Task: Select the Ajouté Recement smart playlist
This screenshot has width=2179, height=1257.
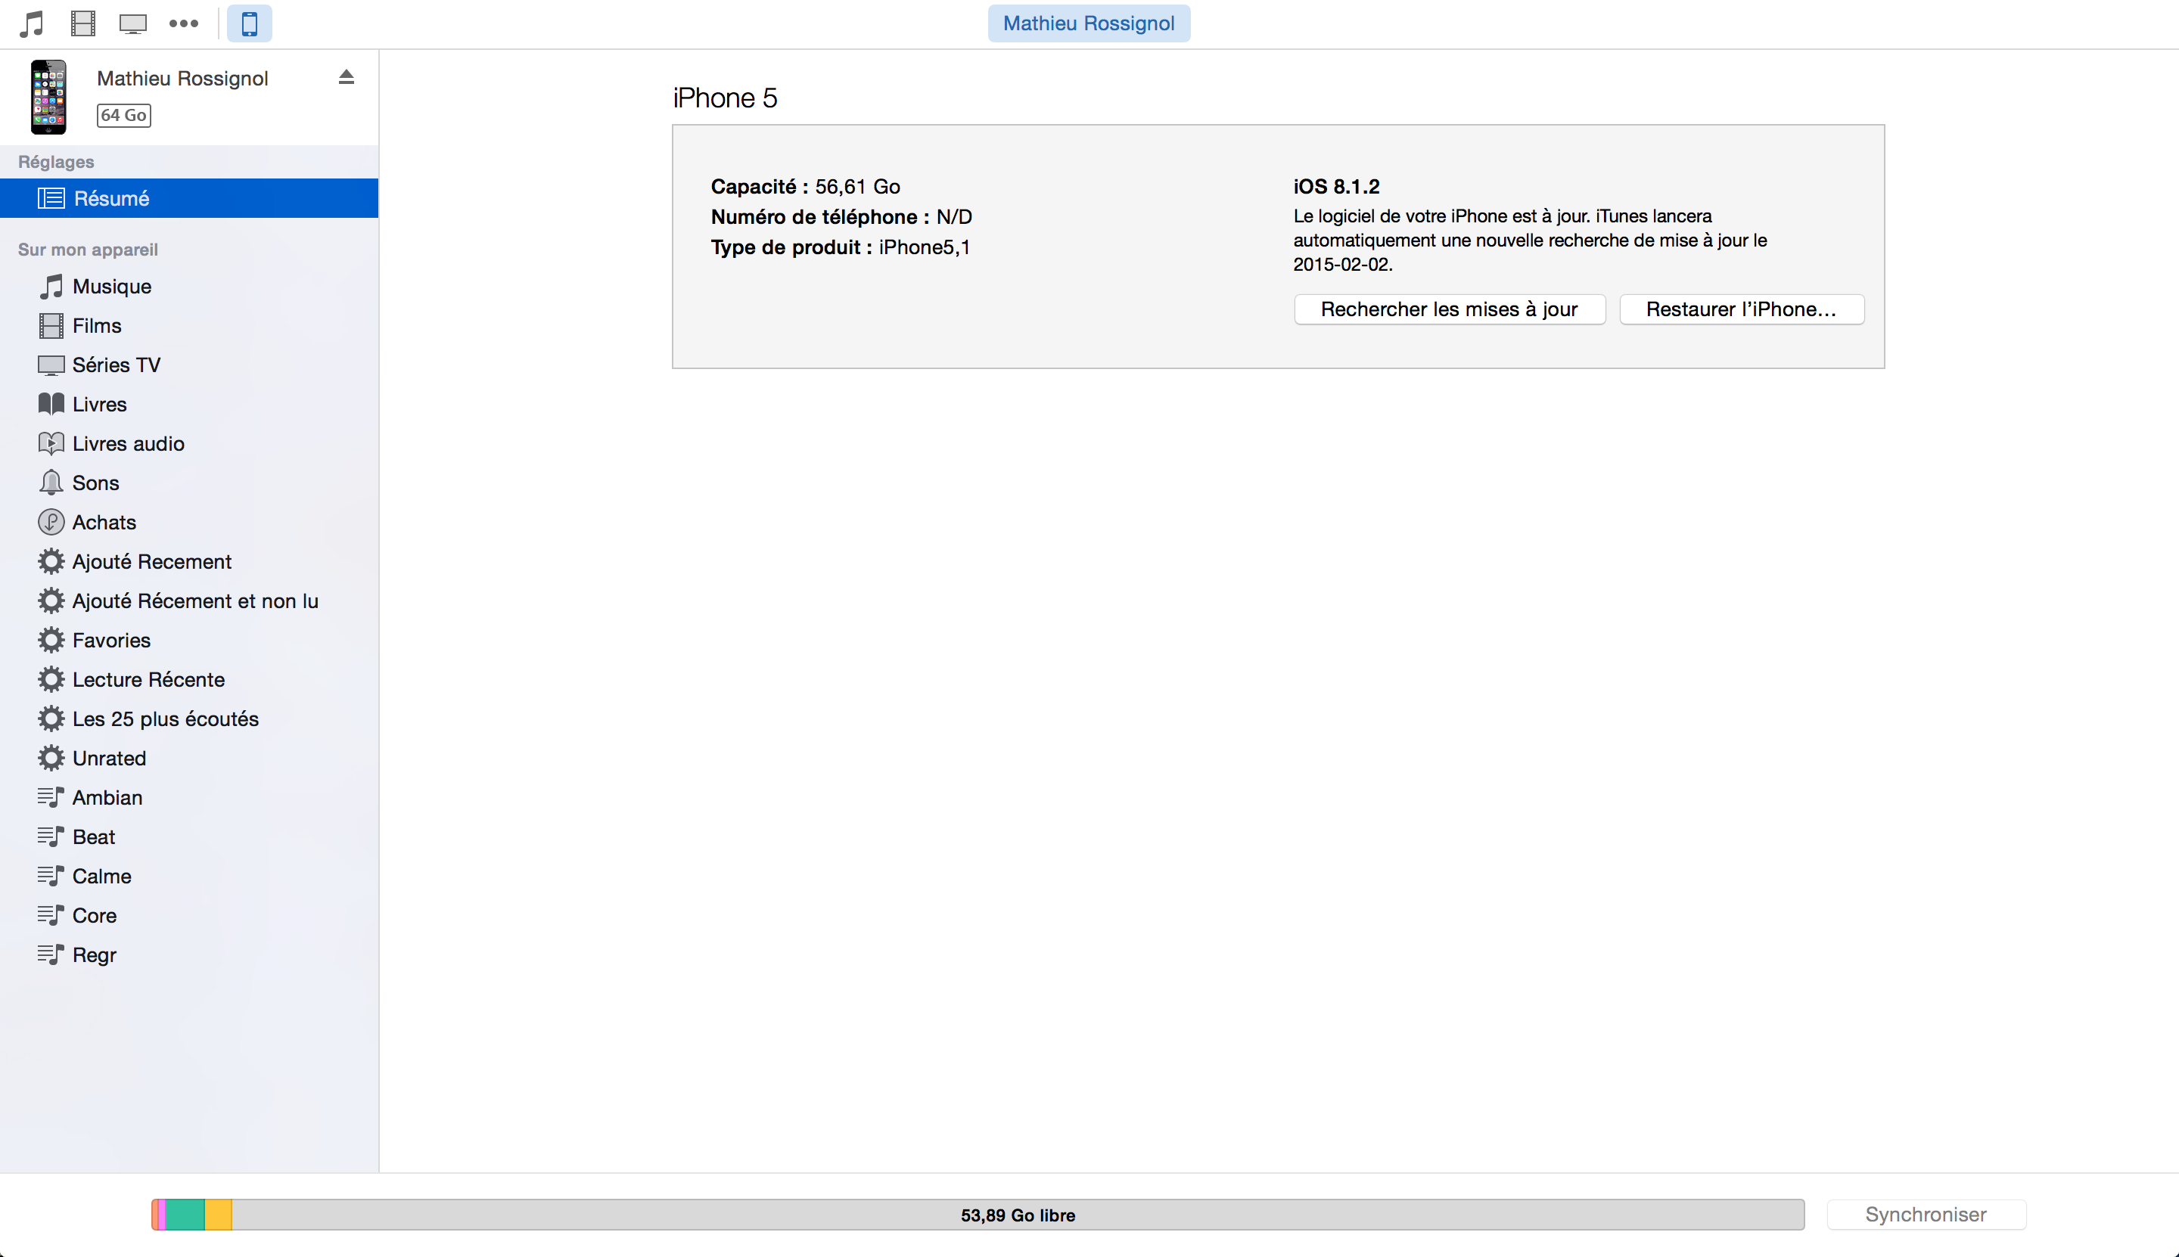Action: [x=189, y=561]
